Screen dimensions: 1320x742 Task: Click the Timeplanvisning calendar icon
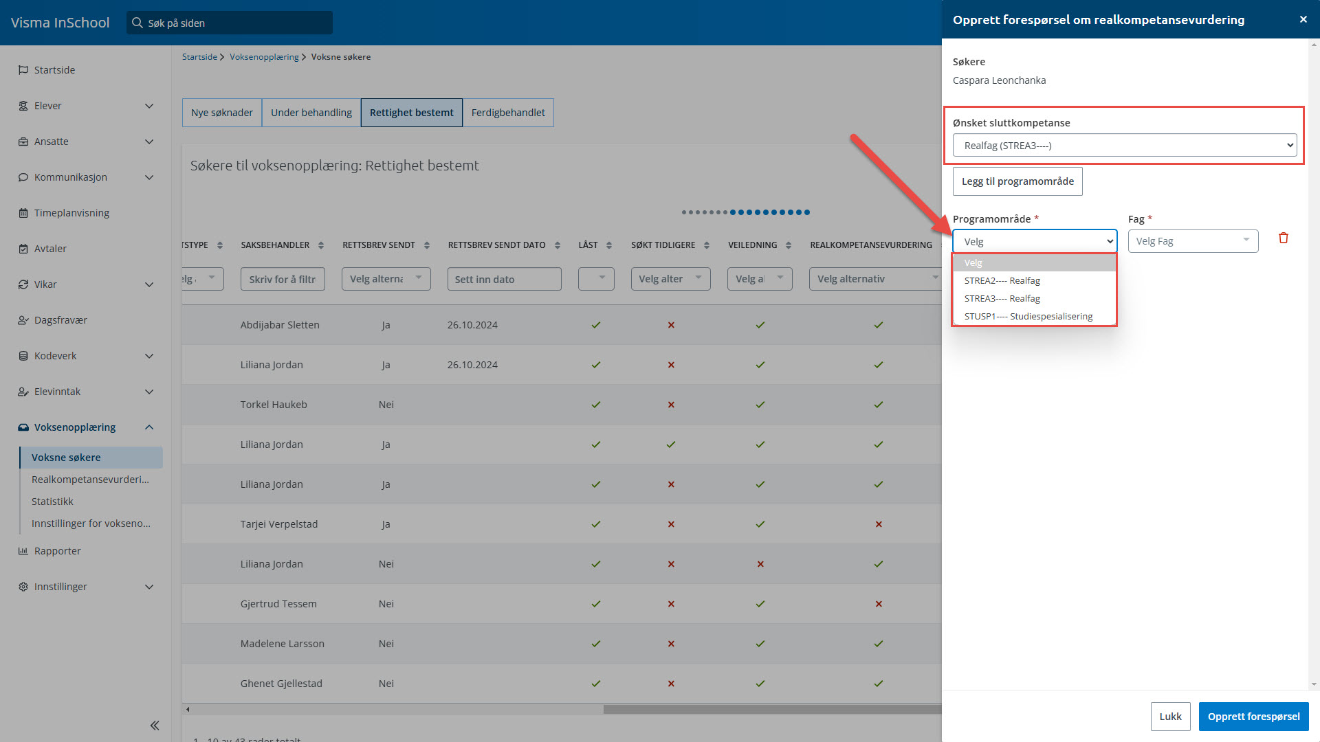click(x=23, y=213)
